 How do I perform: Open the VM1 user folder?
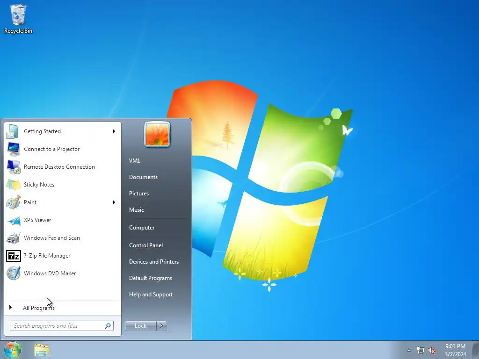click(x=134, y=161)
